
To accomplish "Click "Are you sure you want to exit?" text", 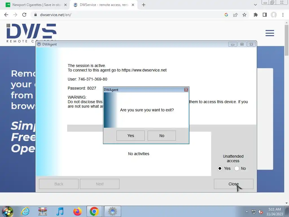I will point(147,110).
